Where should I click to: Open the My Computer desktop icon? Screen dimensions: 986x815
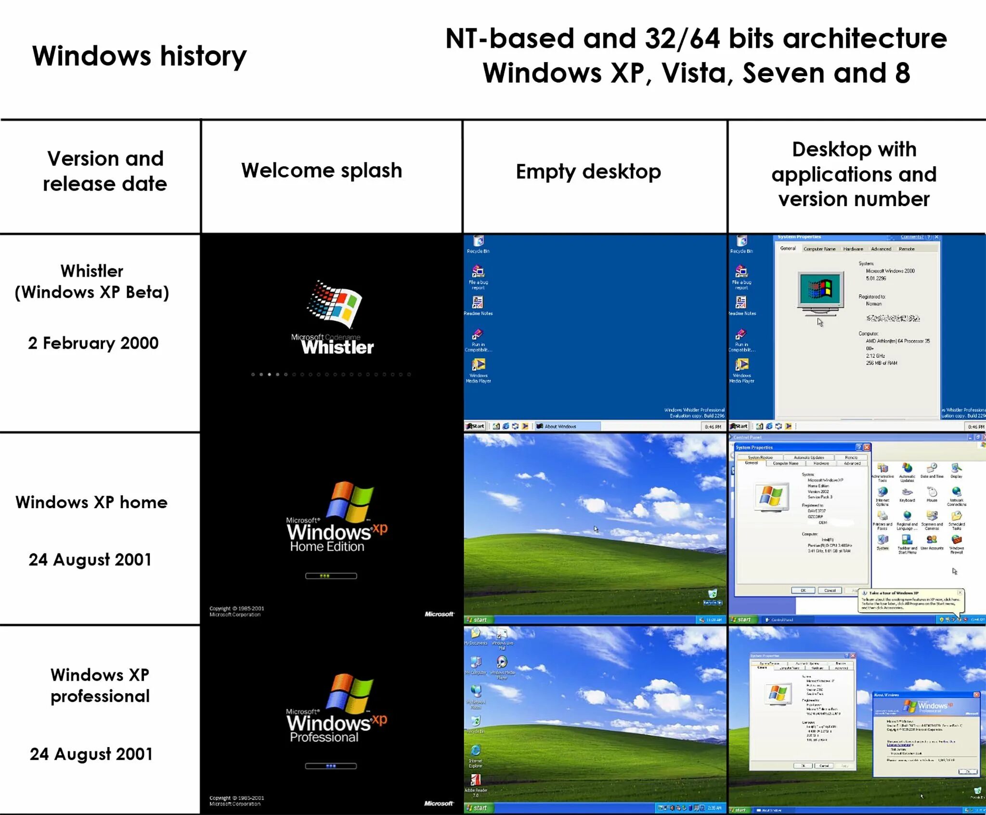(x=476, y=663)
